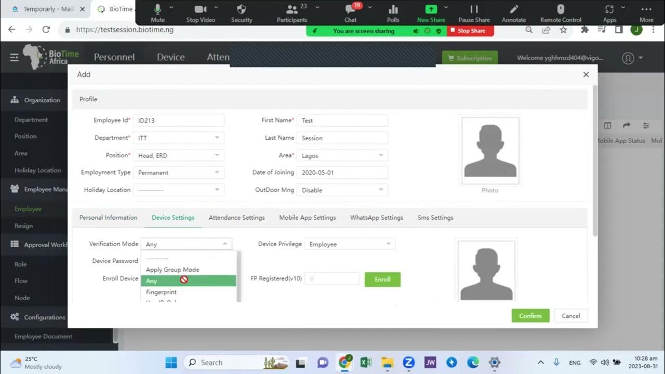The height and width of the screenshot is (374, 665).
Task: Mute the microphone in Zoom toolbar
Action: point(157,12)
